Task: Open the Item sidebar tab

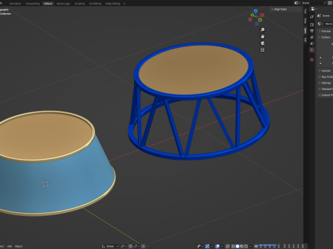Action: (305, 30)
